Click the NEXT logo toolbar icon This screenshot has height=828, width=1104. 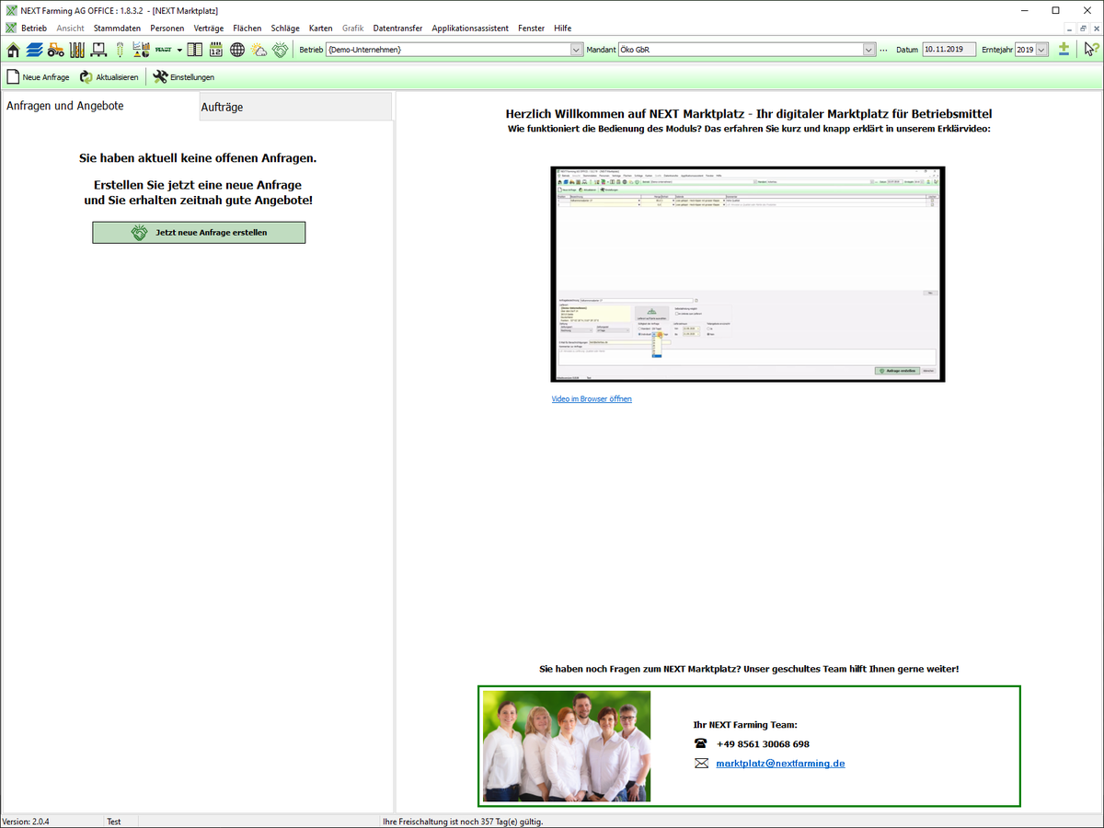click(x=164, y=50)
